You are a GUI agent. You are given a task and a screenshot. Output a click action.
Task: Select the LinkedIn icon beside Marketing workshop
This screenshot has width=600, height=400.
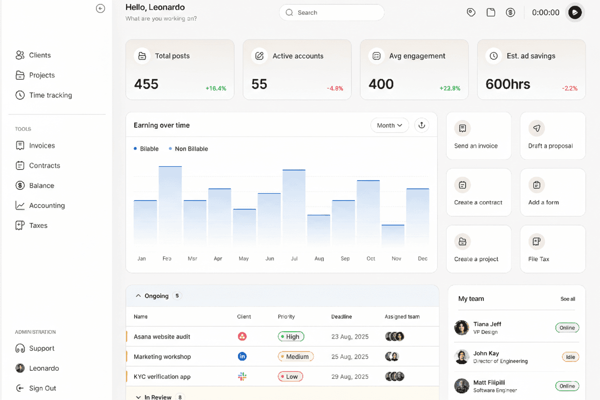(x=242, y=356)
